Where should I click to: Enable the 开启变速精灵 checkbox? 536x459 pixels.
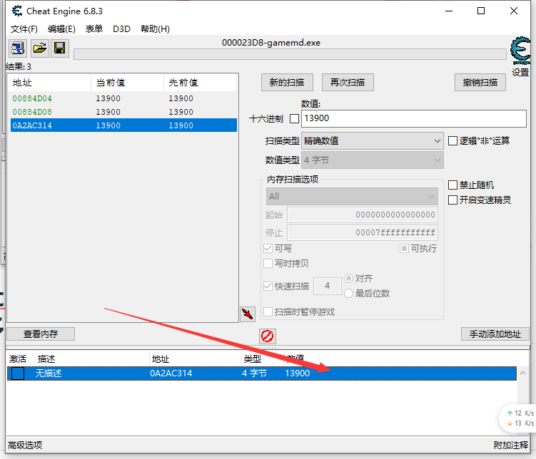point(452,200)
